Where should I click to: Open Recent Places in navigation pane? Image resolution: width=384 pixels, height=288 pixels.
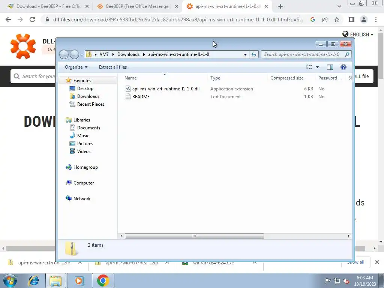(91, 104)
